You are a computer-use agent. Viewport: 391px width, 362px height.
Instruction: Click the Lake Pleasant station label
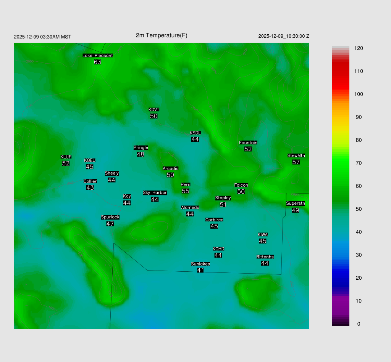[x=98, y=55]
